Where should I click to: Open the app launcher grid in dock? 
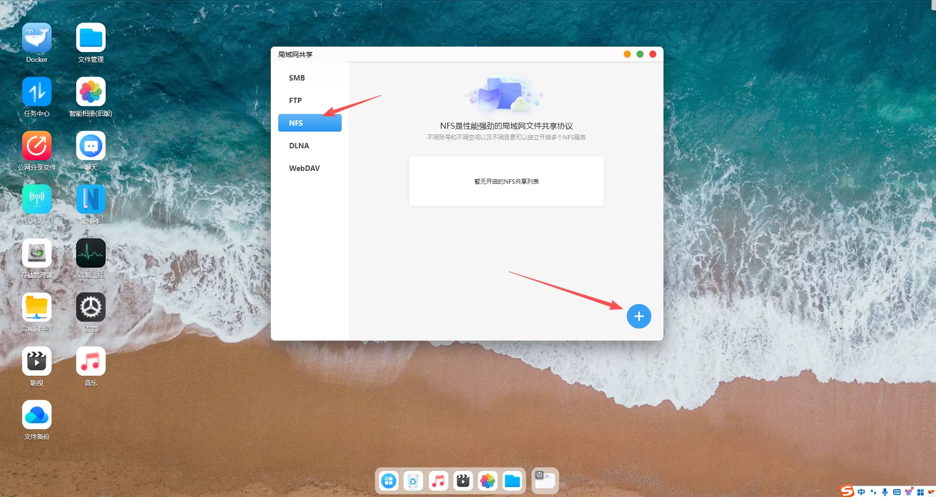click(389, 481)
